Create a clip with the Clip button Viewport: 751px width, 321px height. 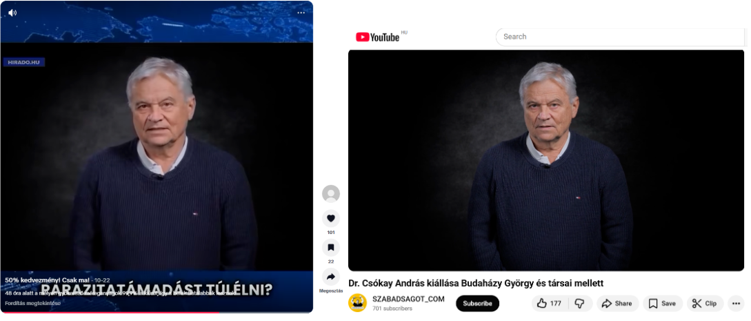(x=705, y=303)
